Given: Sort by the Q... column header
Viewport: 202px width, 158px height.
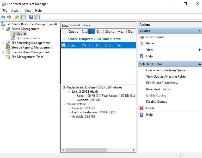Looking at the screenshot, I should coord(99,32).
